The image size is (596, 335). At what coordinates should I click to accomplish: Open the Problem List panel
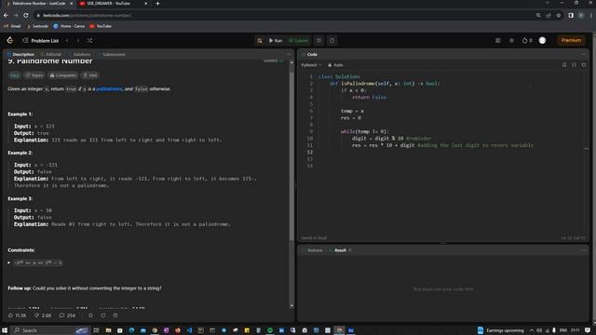[40, 41]
